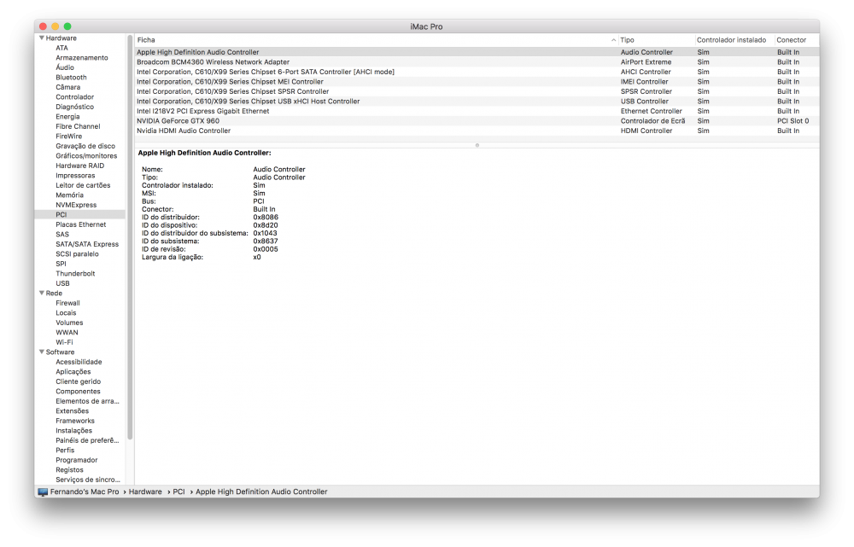Select FireWire in the sidebar
The height and width of the screenshot is (547, 854).
click(x=68, y=136)
